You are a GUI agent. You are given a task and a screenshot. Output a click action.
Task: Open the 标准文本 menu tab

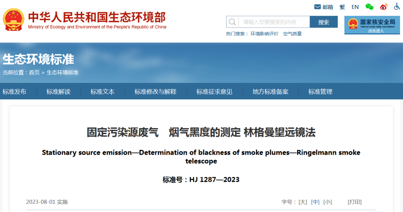point(102,91)
